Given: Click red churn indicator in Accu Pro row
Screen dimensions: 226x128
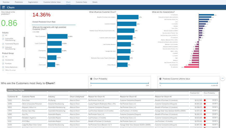Looking at the screenshot, I should pos(205,114).
